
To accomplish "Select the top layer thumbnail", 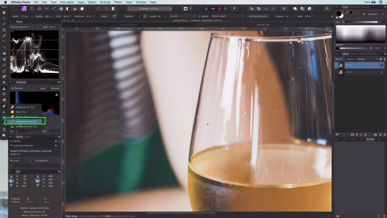I will point(341,65).
